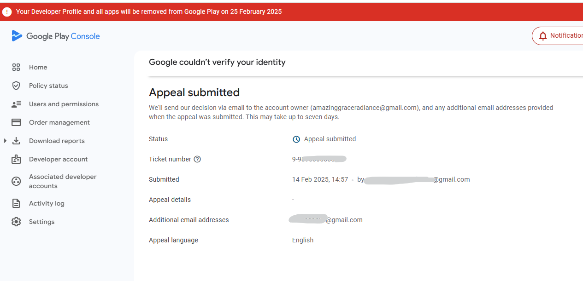Open the Home menu item
Image resolution: width=583 pixels, height=281 pixels.
(38, 67)
